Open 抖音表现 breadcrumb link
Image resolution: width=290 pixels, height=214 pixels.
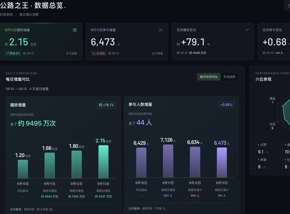pos(6,14)
